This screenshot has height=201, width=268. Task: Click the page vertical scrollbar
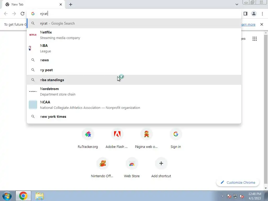coord(266,109)
